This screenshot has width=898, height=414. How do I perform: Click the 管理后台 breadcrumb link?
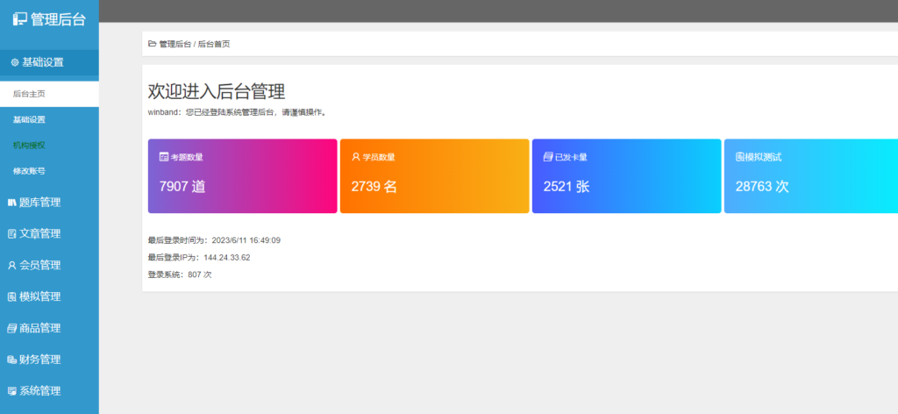[x=175, y=44]
